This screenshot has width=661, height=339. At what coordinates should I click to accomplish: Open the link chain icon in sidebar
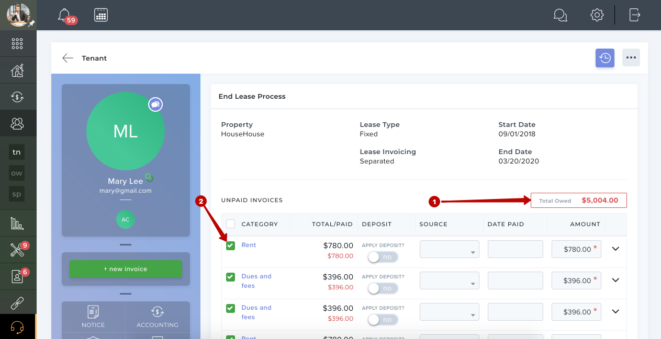[17, 302]
